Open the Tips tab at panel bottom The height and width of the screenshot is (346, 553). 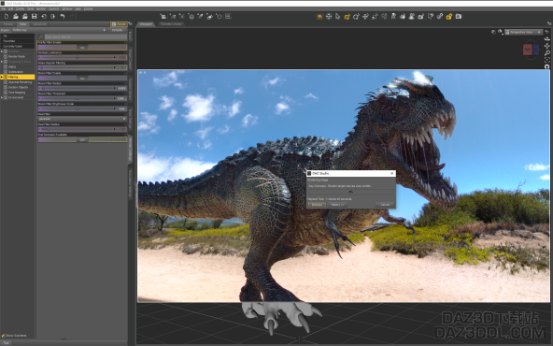click(6, 343)
